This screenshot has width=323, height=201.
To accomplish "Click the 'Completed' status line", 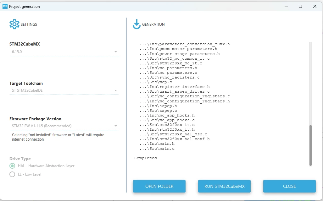I will click(146, 158).
